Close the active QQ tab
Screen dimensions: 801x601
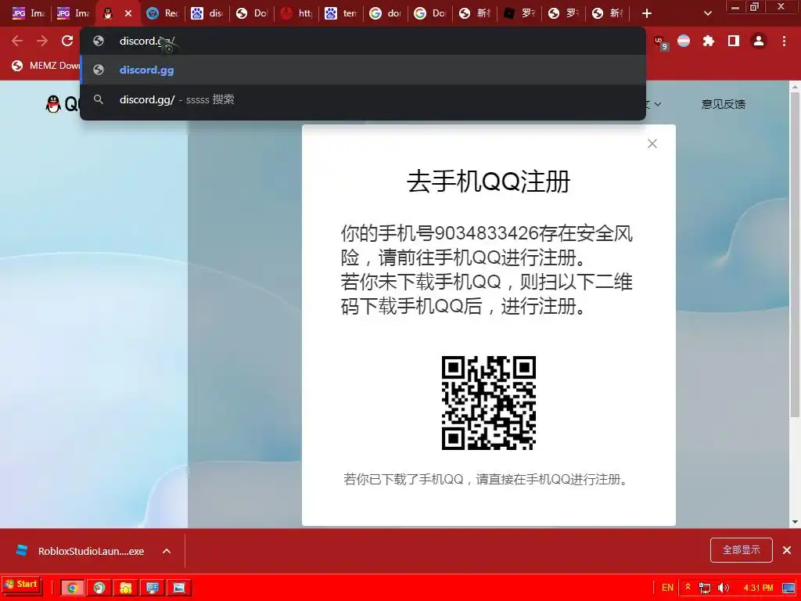[x=128, y=13]
